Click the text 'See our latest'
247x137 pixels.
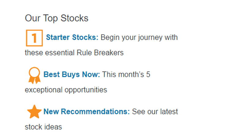tap(155, 112)
